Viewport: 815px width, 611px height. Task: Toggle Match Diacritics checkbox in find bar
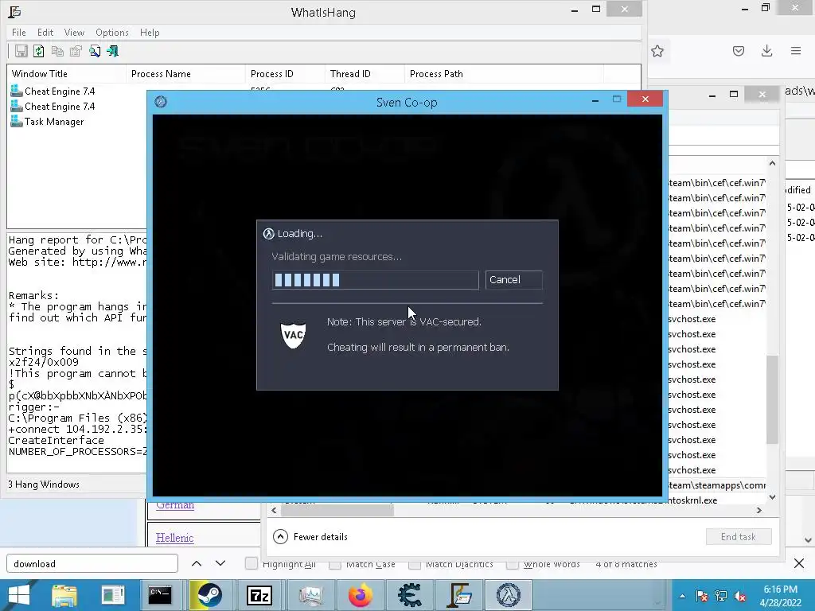(x=414, y=563)
